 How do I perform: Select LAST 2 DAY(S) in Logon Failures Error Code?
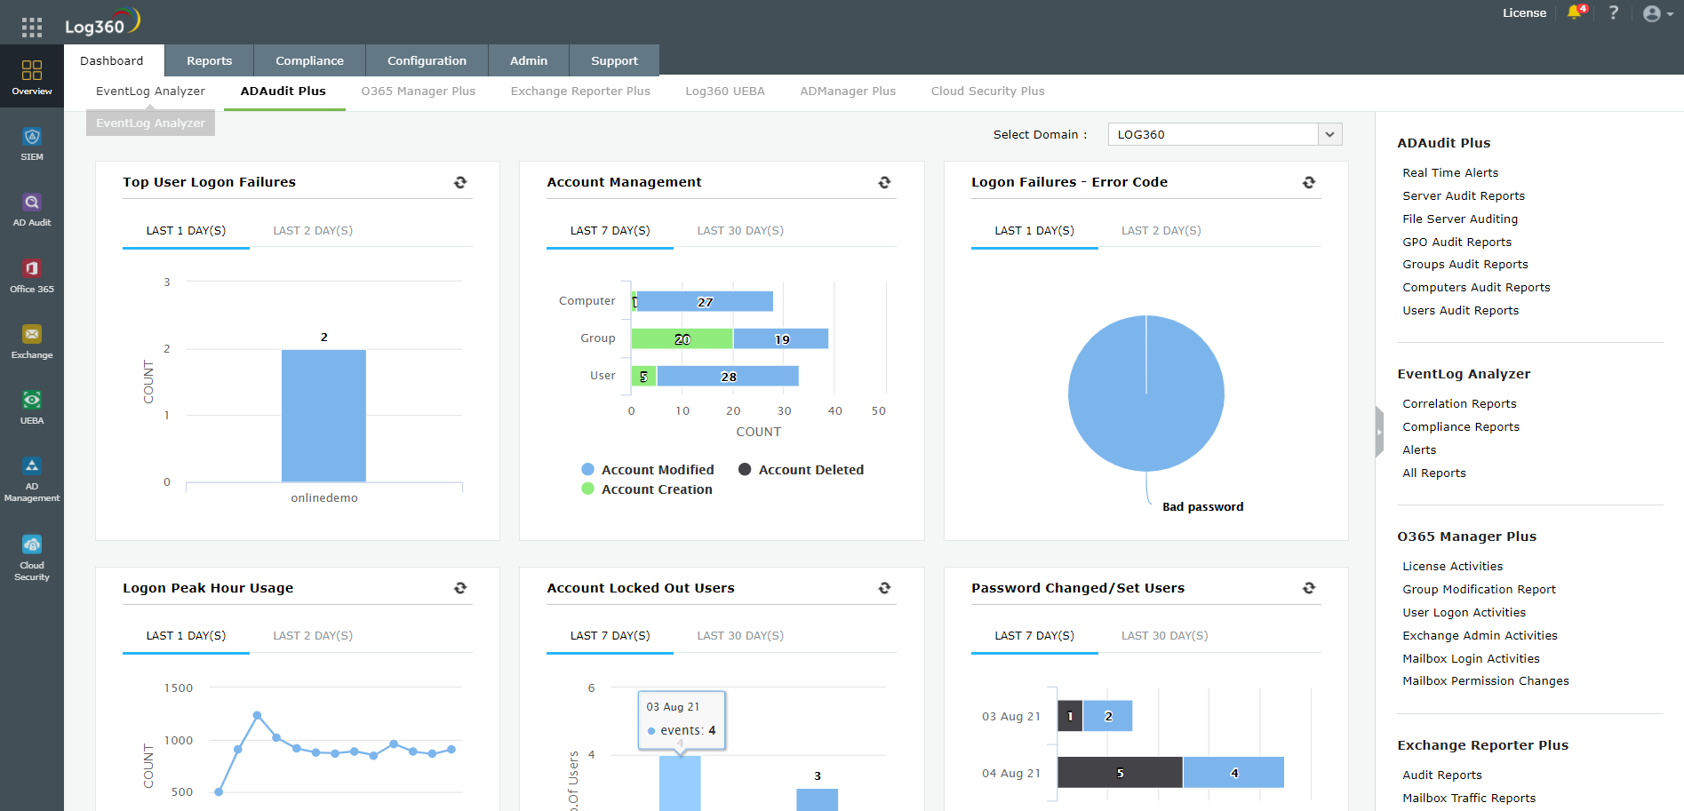coord(1161,230)
